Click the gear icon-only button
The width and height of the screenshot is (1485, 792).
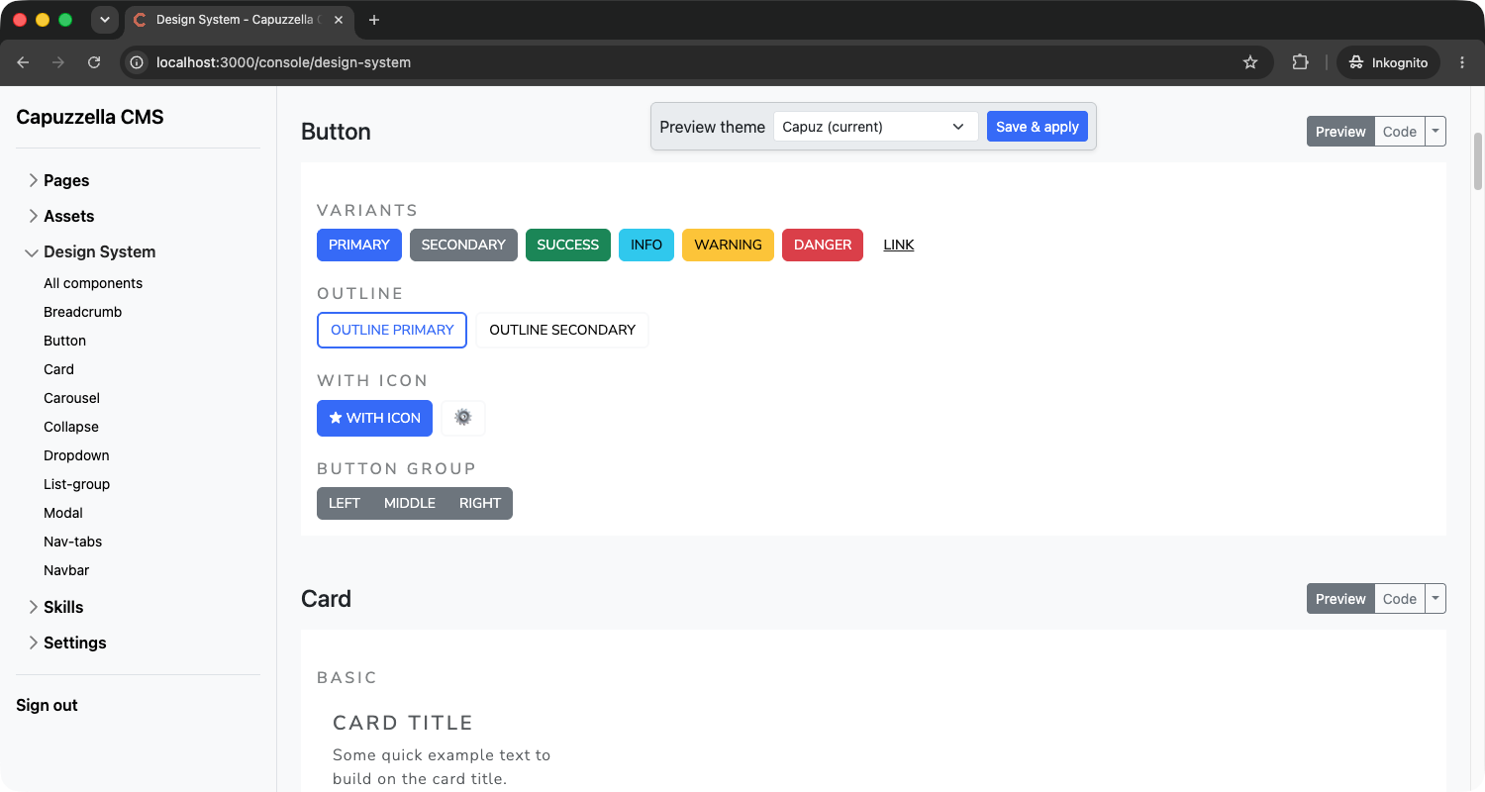462,418
